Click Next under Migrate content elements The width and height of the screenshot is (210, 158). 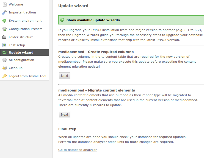tap(65, 115)
